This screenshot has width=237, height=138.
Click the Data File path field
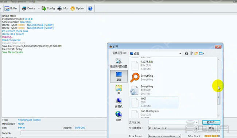(63, 133)
